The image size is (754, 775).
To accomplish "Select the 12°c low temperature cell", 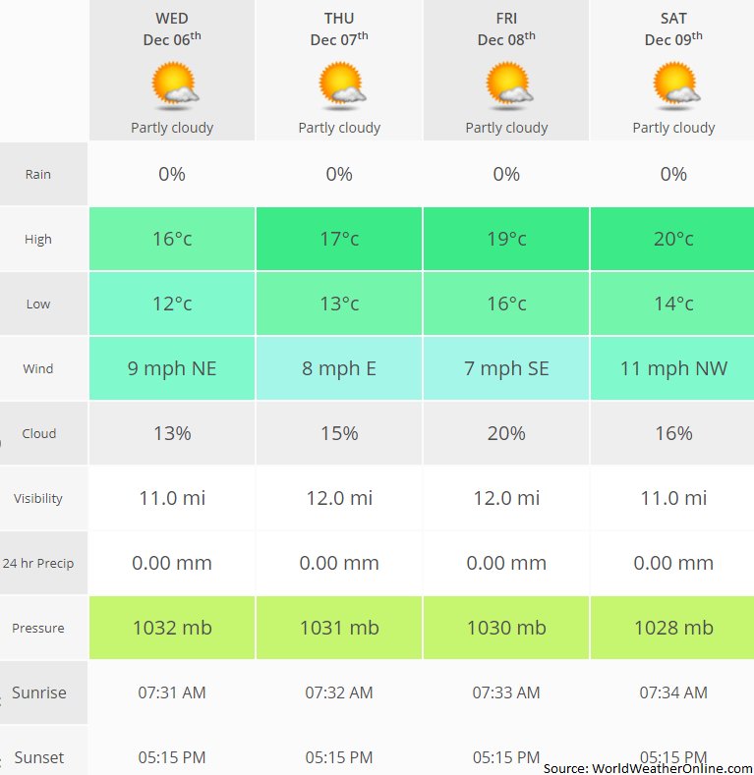I will point(172,304).
